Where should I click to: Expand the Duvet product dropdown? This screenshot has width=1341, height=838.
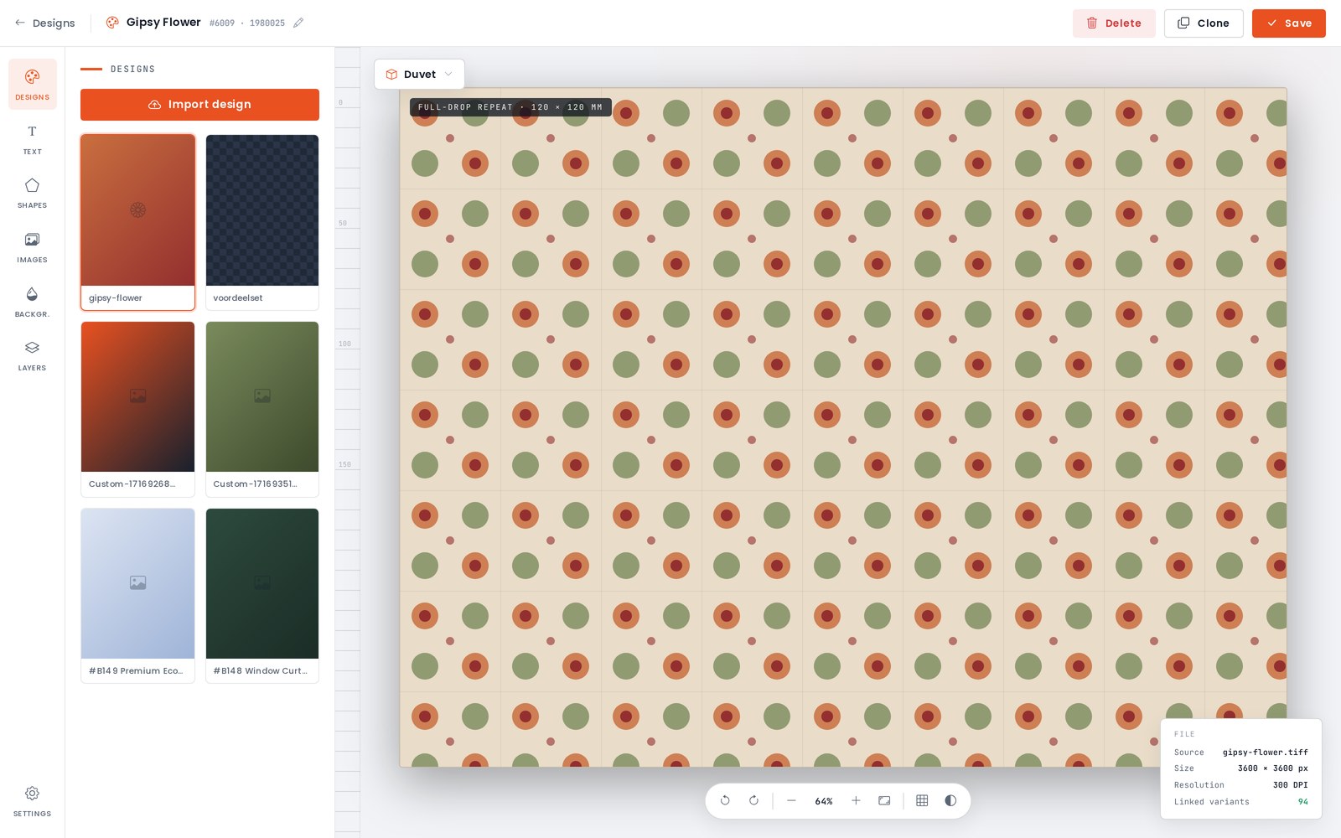tap(419, 75)
